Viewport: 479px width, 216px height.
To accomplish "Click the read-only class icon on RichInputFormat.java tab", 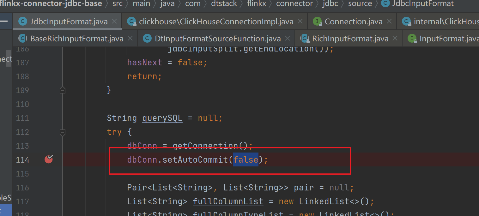I will [305, 38].
